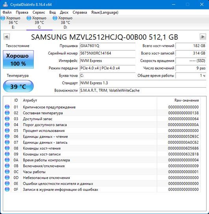
Task: Click status icon for Время работы контроллера
Action: [7, 160]
